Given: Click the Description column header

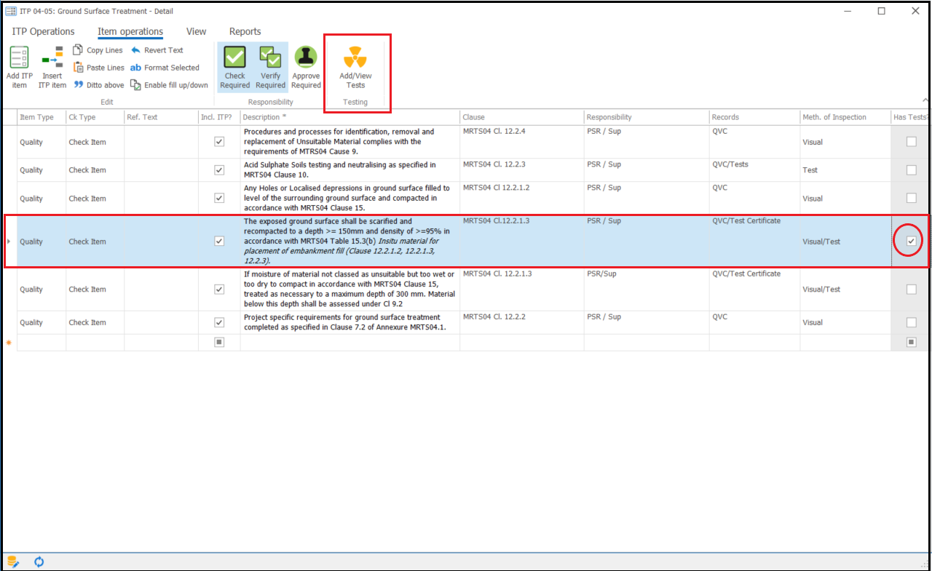Looking at the screenshot, I should click(x=350, y=117).
